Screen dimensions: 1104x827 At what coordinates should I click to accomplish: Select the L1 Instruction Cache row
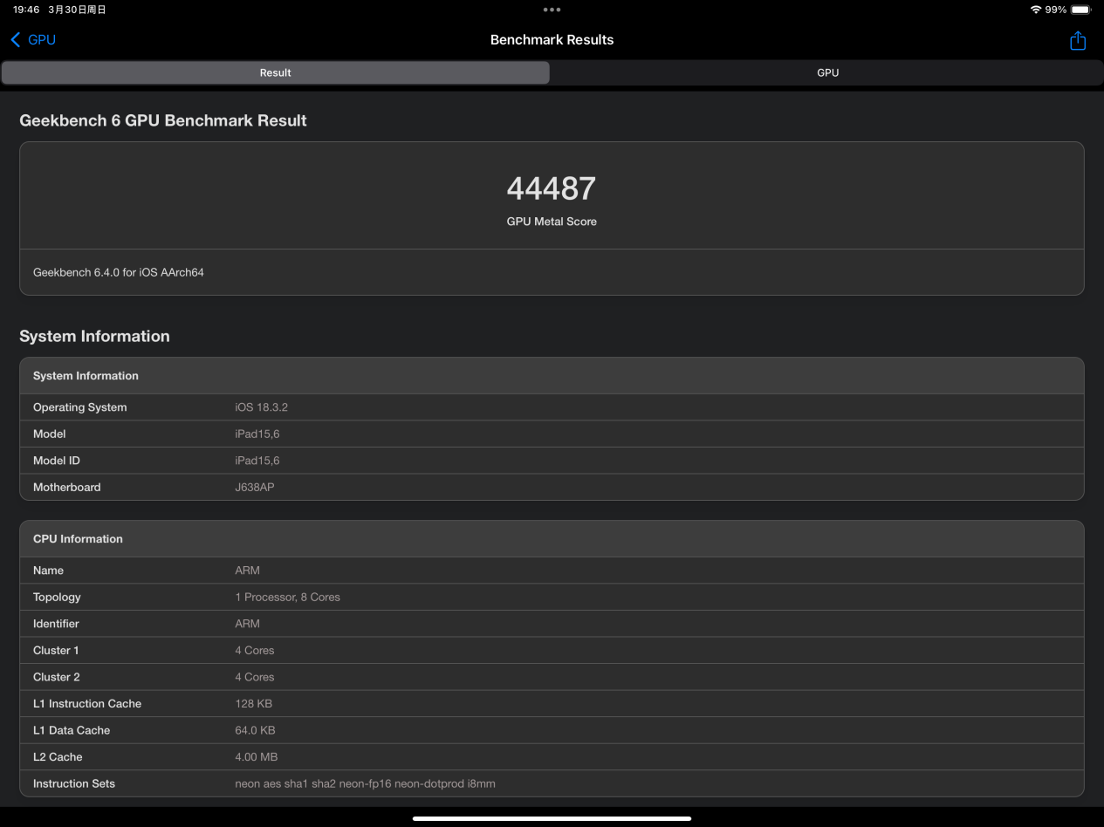[x=552, y=703]
